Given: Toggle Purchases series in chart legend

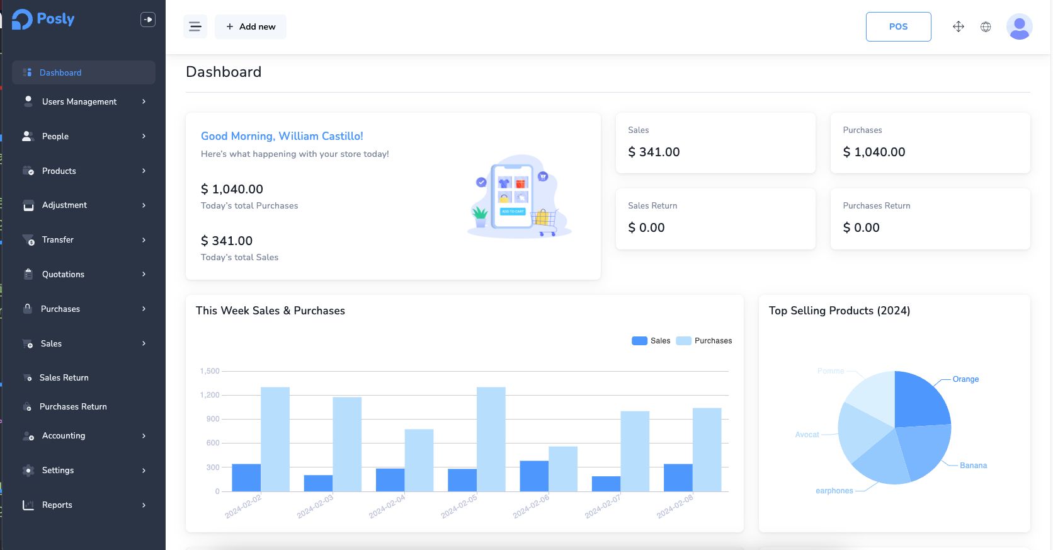Looking at the screenshot, I should 704,341.
